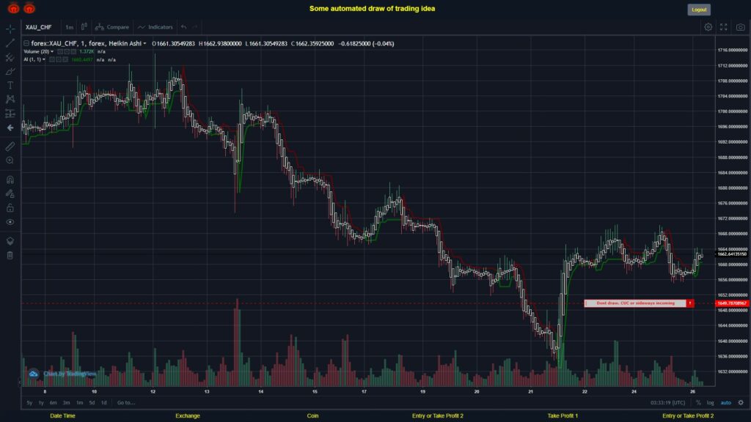Click the Date Time column label

[63, 416]
